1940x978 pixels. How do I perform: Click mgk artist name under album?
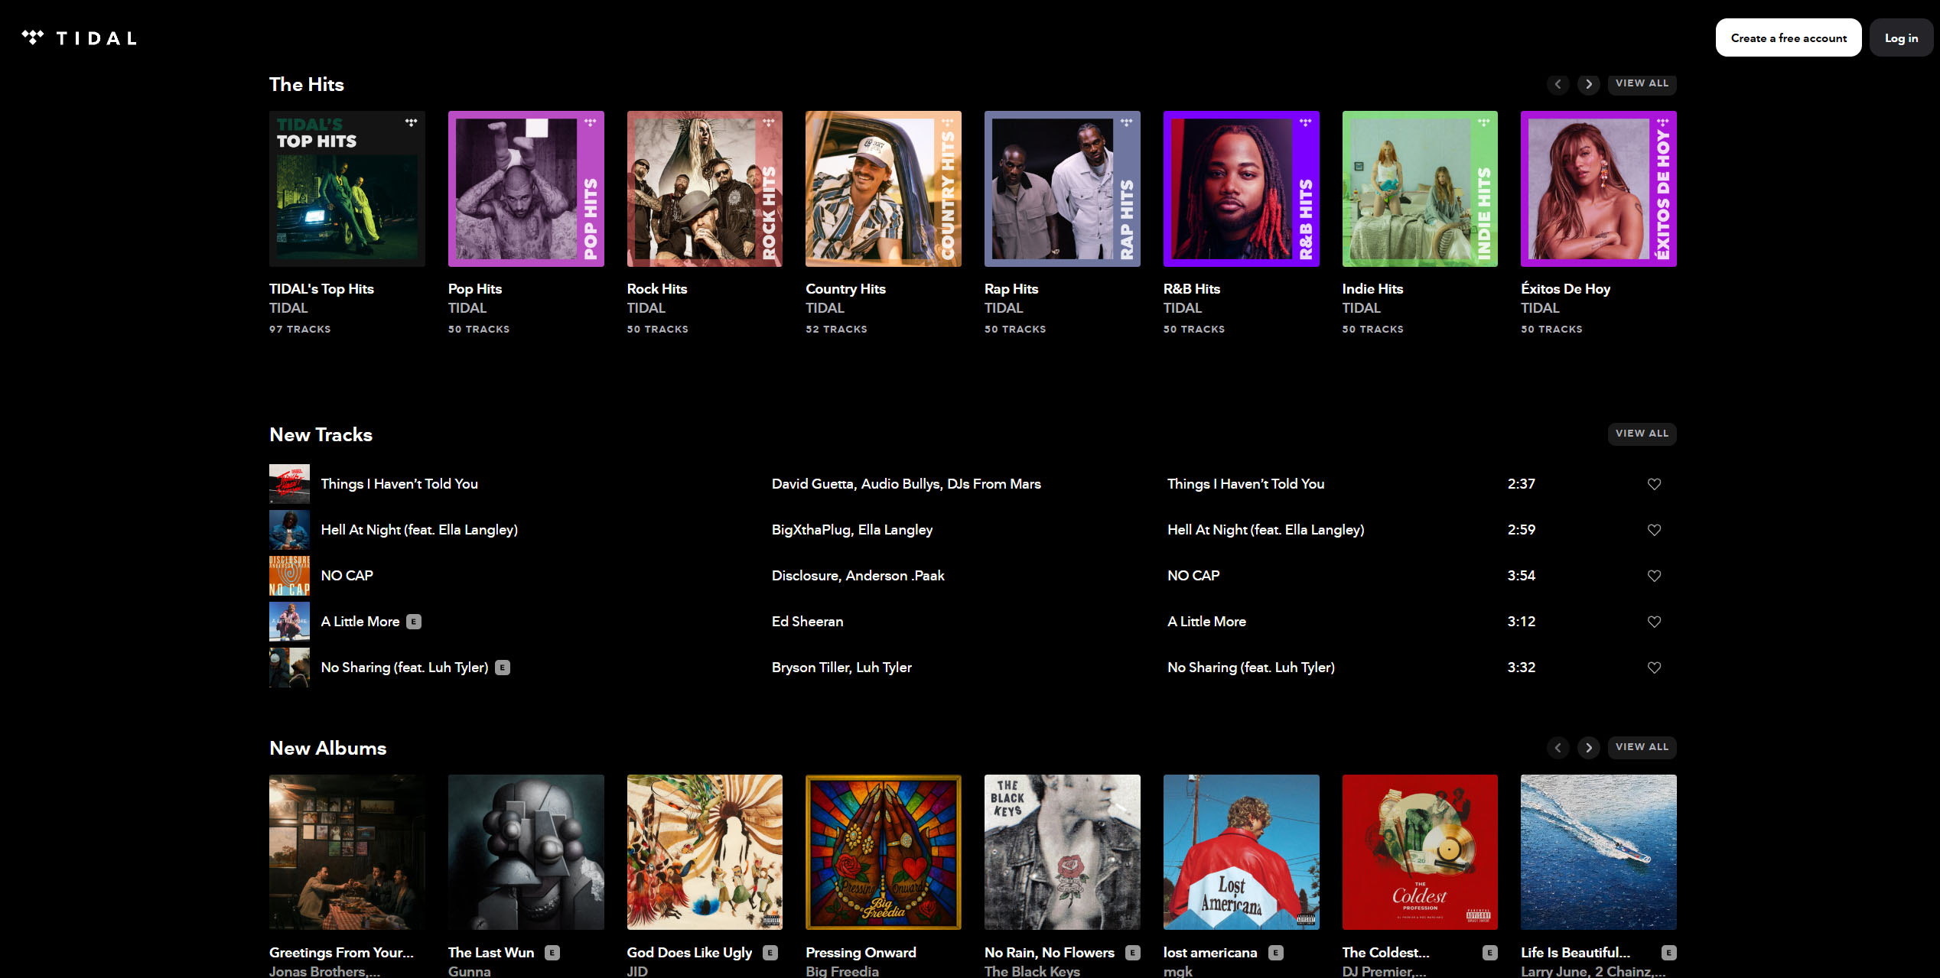pyautogui.click(x=1178, y=971)
